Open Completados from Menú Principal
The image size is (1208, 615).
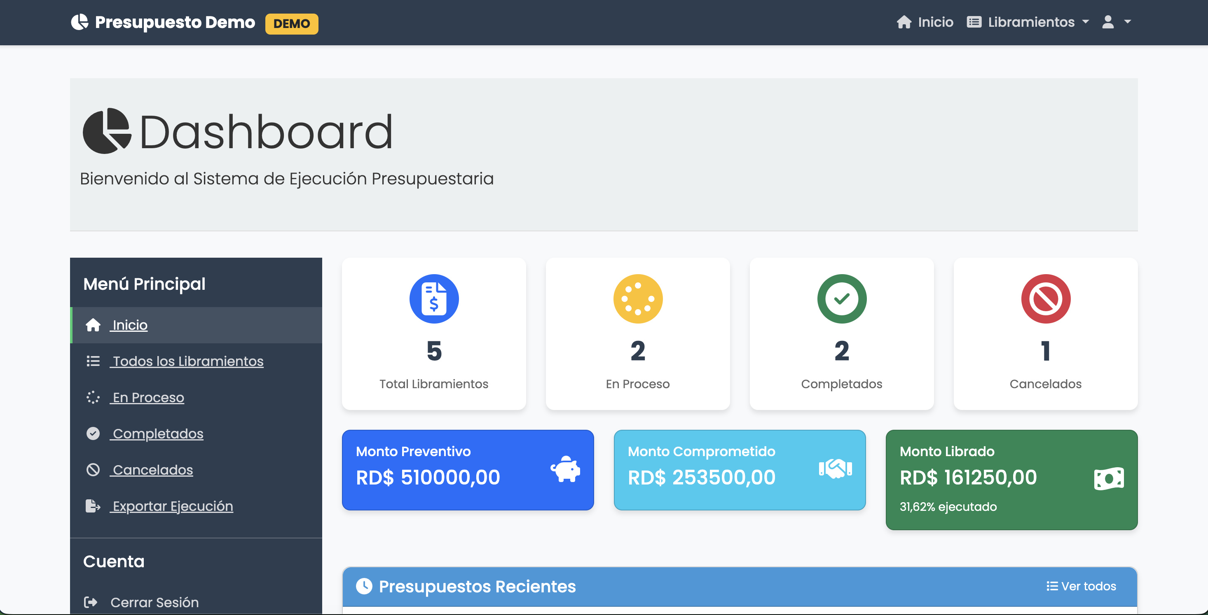tap(157, 434)
